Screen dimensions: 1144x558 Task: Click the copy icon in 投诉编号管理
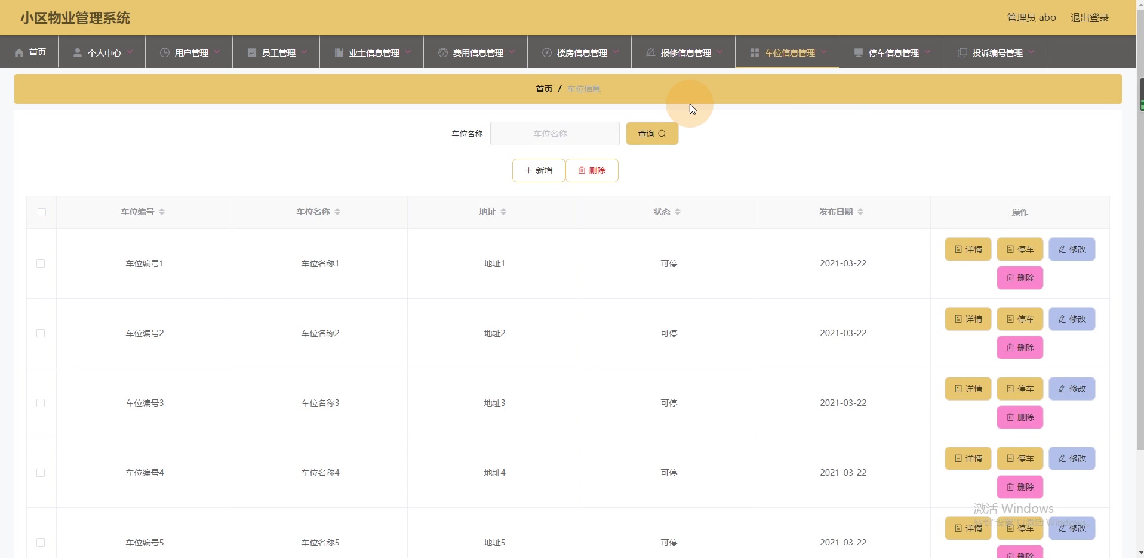click(x=962, y=52)
